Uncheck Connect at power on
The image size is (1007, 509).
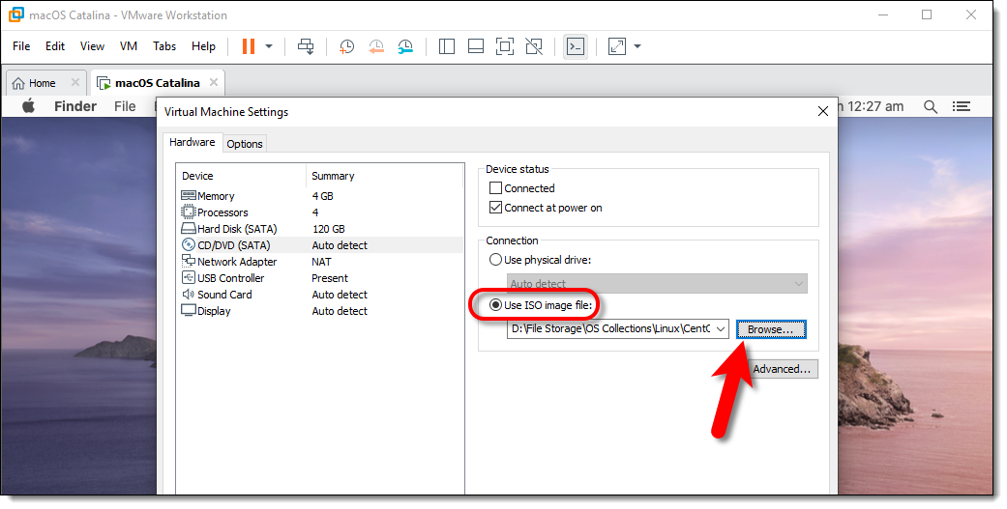pyautogui.click(x=495, y=208)
